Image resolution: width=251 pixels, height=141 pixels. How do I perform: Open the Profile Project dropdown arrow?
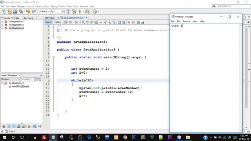pyautogui.click(x=98, y=11)
